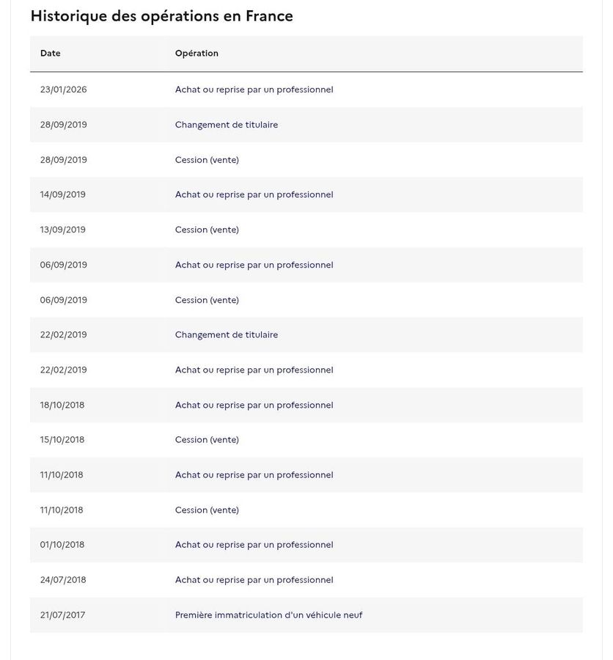Click the Historique des opérations en France heading
This screenshot has height=660, width=613.
161,16
